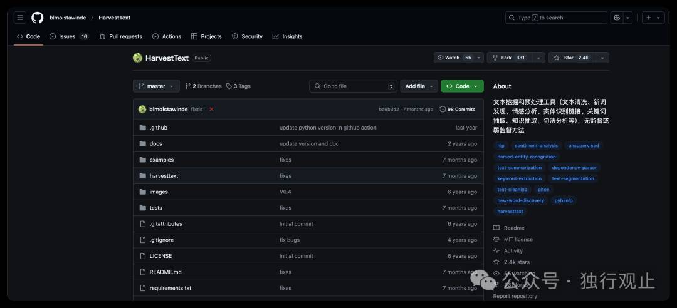Screen dimensions: 677x308
Task: View the 3 Tags link
Action: tap(238, 86)
